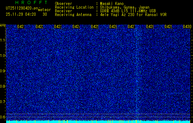Click the 0.8 kHz frequency axis label
Screen dimensions: 193x123
[2, 86]
